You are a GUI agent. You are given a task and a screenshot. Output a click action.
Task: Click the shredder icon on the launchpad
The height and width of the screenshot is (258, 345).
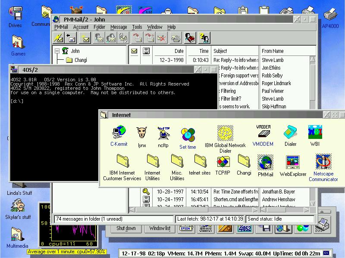pyautogui.click(x=323, y=224)
